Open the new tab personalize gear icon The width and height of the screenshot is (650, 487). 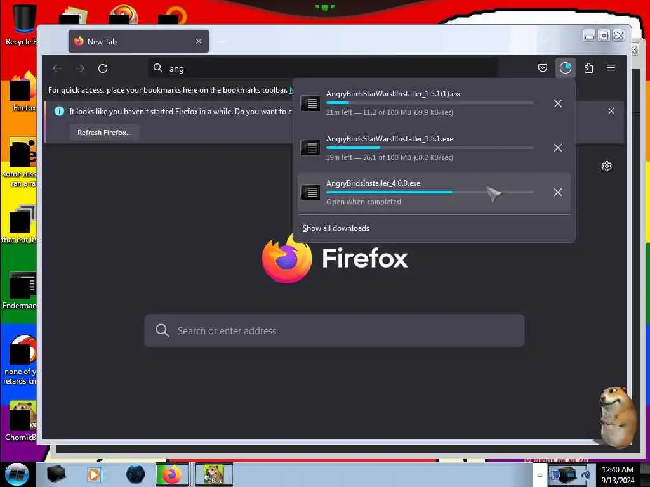coord(607,166)
